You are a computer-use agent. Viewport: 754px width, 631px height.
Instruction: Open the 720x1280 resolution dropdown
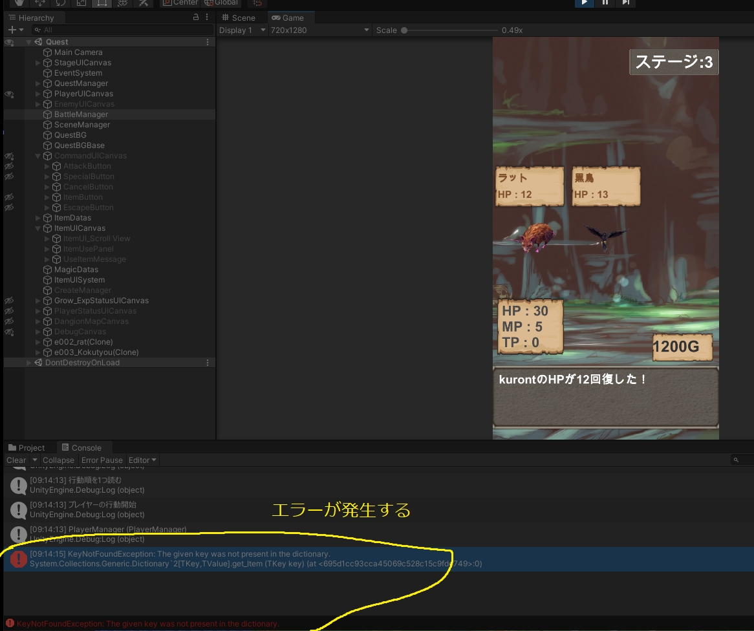[320, 30]
